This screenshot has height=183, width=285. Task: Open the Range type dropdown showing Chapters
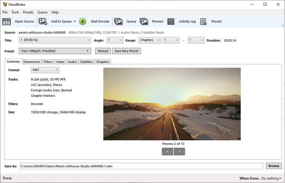point(150,40)
